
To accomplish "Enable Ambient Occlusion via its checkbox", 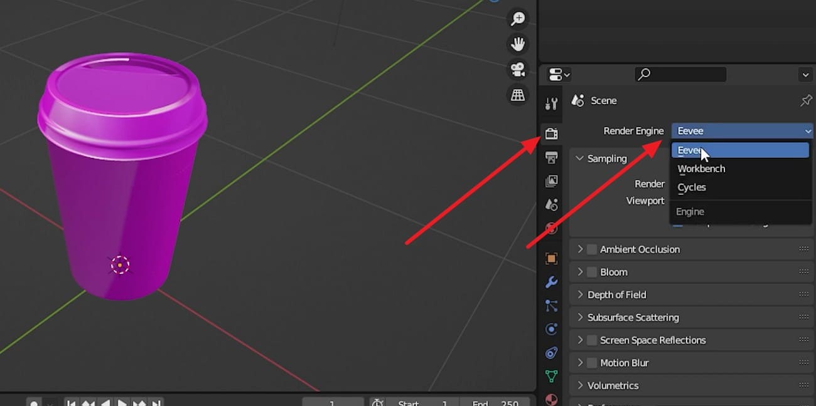I will [591, 249].
